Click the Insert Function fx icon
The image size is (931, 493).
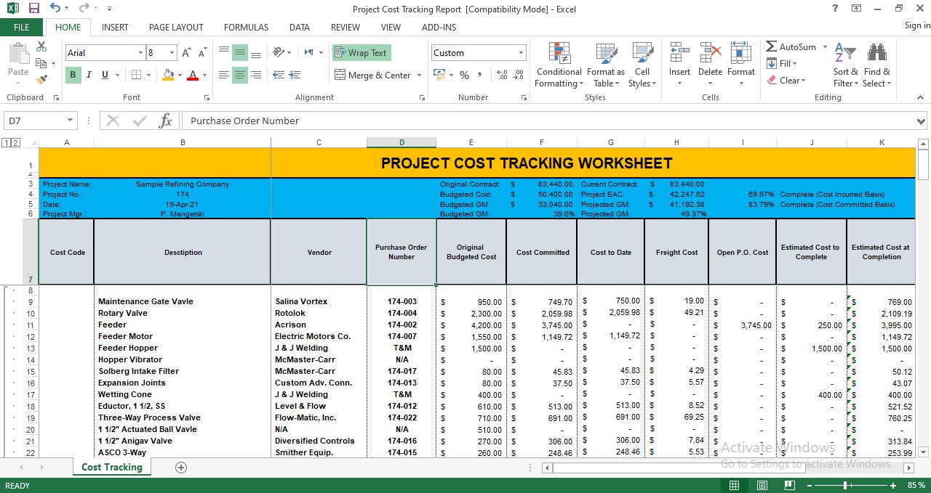tap(165, 121)
